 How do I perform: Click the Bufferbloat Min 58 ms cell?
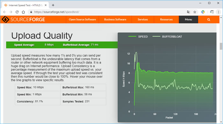[x=83, y=94]
